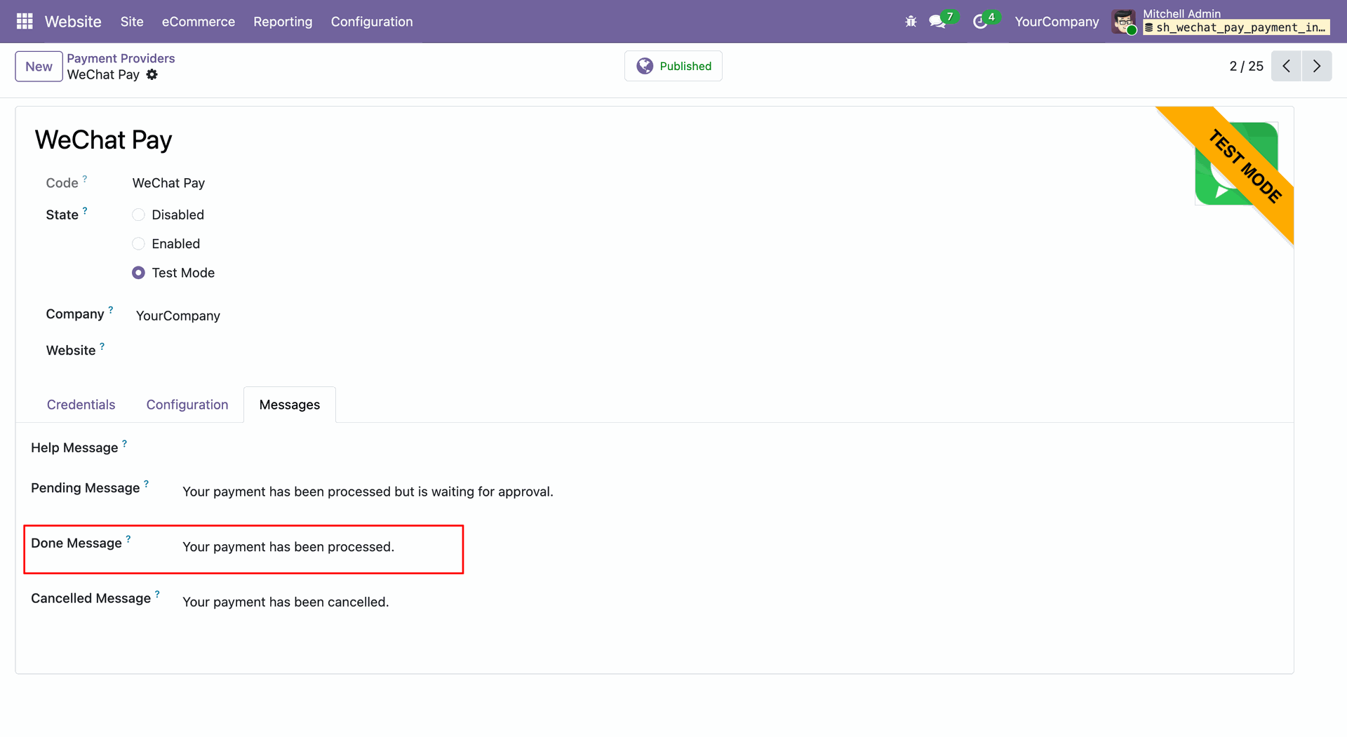Click the Help Message question mark
Image resolution: width=1347 pixels, height=737 pixels.
[x=125, y=443]
